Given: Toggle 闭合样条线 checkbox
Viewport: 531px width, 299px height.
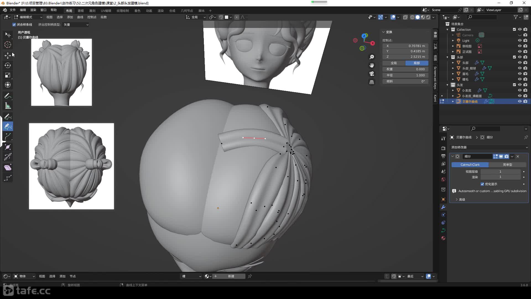Looking at the screenshot, I should (x=14, y=25).
